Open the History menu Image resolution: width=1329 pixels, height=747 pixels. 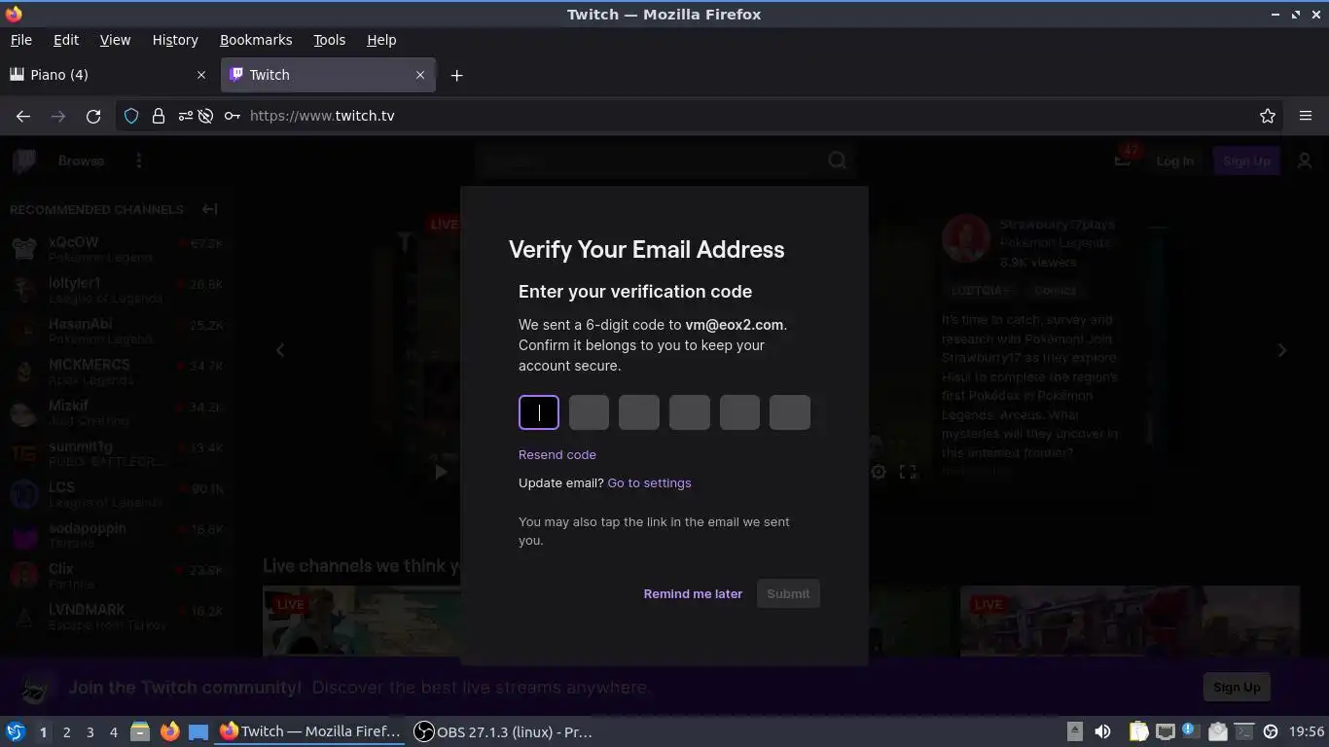175,40
